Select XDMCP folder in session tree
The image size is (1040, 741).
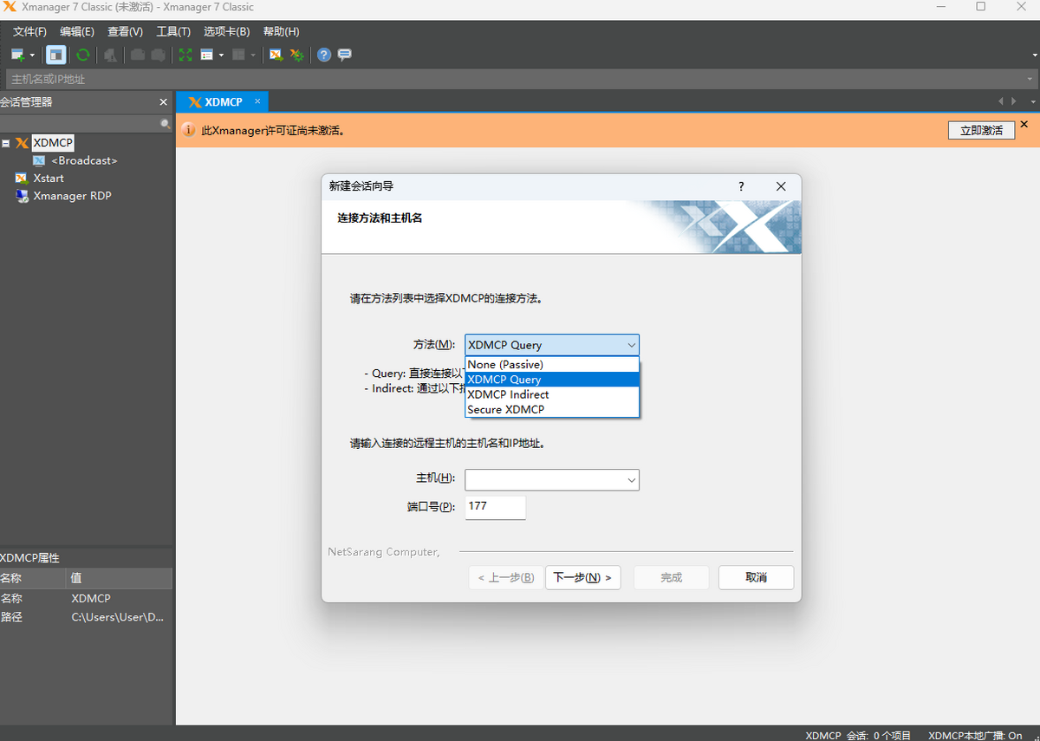(54, 142)
